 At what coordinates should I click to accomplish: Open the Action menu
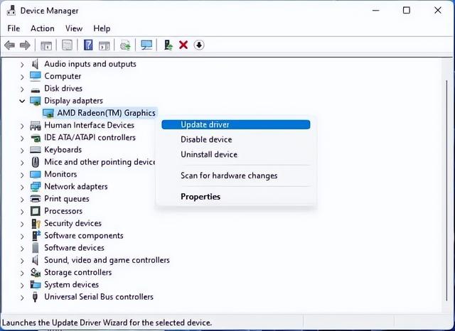click(x=43, y=28)
